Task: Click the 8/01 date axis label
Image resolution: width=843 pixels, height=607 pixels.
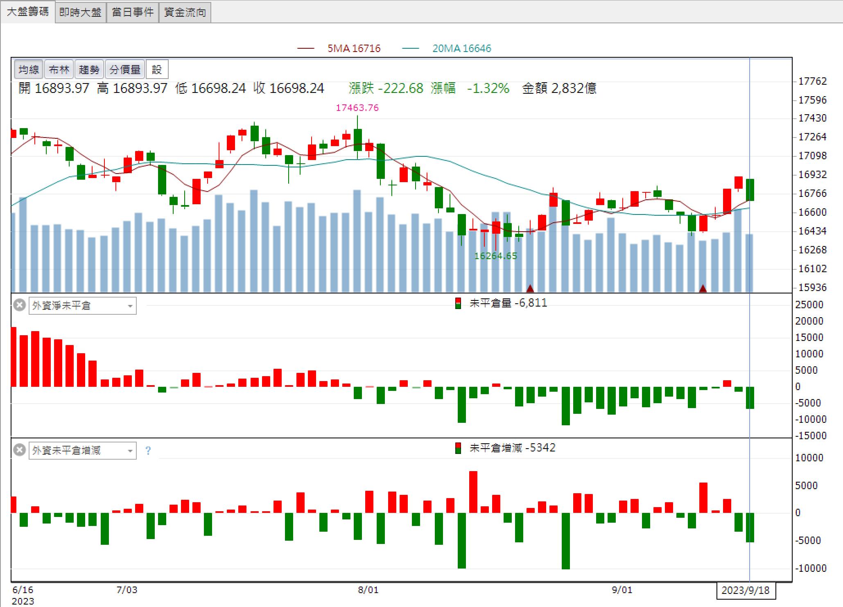Action: 368,590
